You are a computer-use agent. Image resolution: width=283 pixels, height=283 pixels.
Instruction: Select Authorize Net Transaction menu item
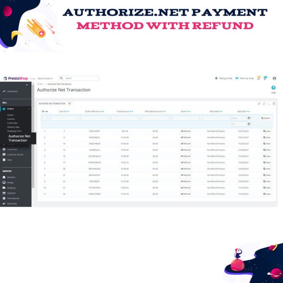(x=19, y=138)
